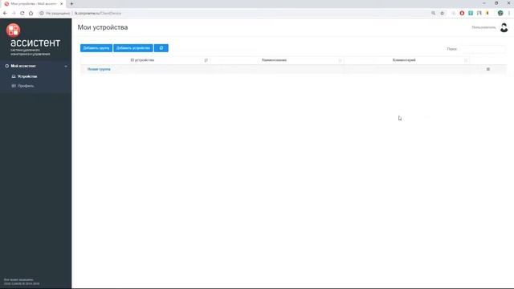
Task: Click the user avatar icon
Action: [x=504, y=27]
